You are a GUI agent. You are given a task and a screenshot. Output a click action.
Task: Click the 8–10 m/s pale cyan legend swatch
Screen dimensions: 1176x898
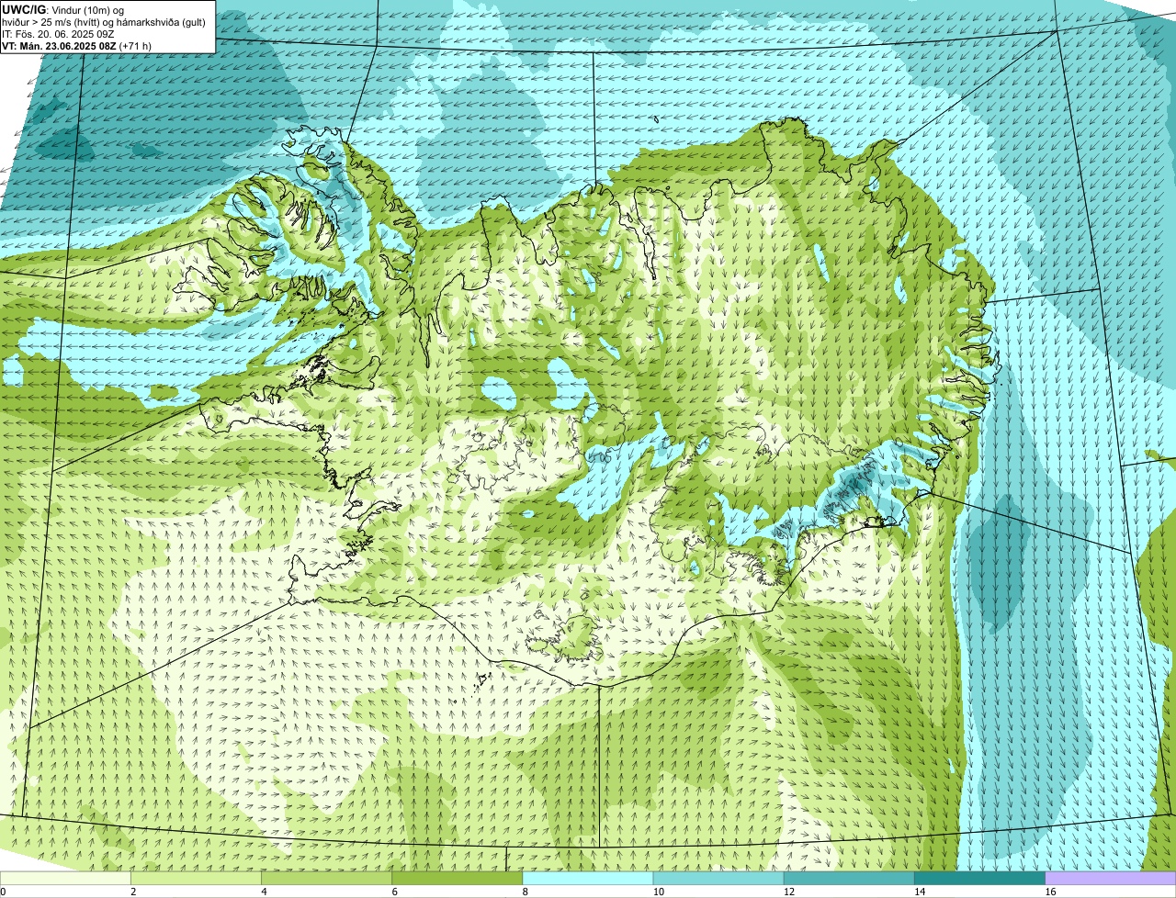(588, 878)
